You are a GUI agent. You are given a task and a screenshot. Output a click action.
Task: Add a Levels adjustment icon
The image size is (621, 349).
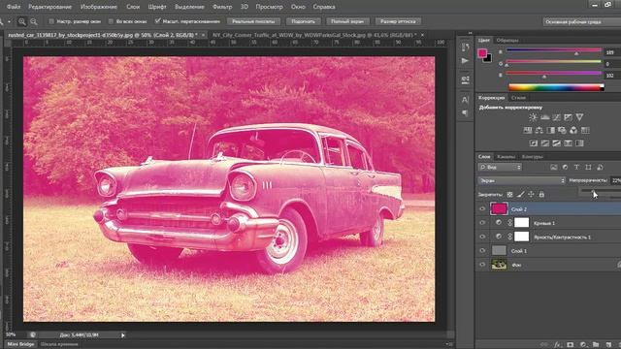coord(545,117)
